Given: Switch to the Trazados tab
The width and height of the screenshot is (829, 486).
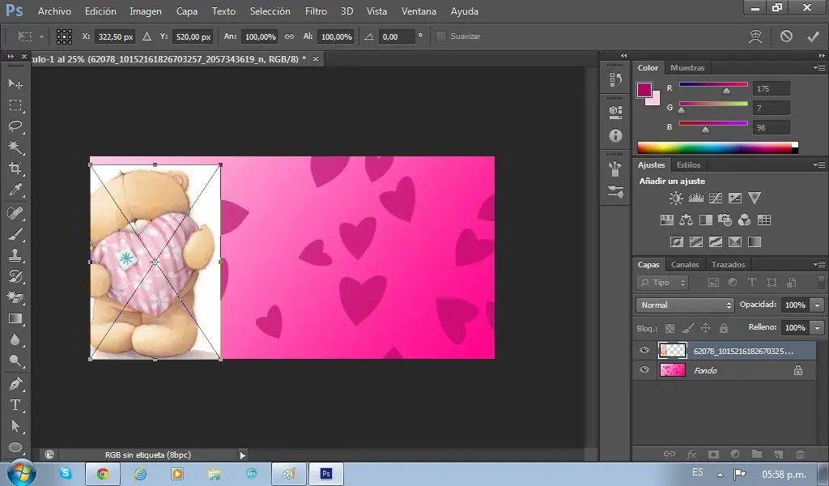Looking at the screenshot, I should 728,264.
